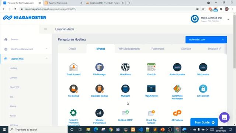The image size is (236, 133).
Task: Collapse the Layanan Anda sidebar section
Action: pyautogui.click(x=46, y=58)
